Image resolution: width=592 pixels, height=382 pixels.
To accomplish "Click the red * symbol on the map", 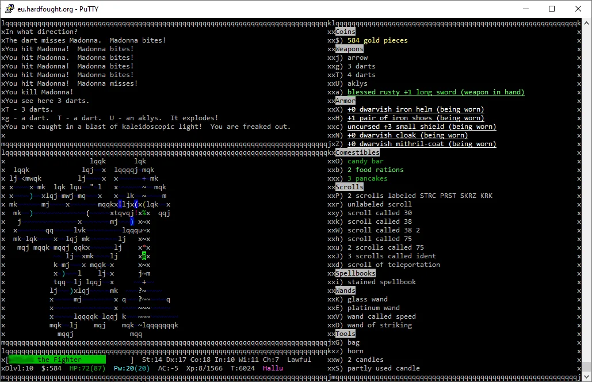I will (144, 247).
